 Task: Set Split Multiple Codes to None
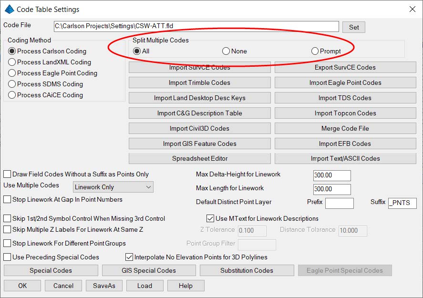[226, 51]
